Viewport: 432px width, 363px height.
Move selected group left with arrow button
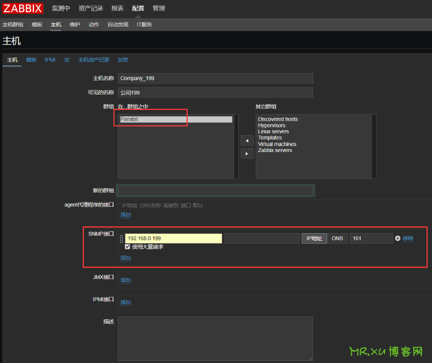point(247,141)
